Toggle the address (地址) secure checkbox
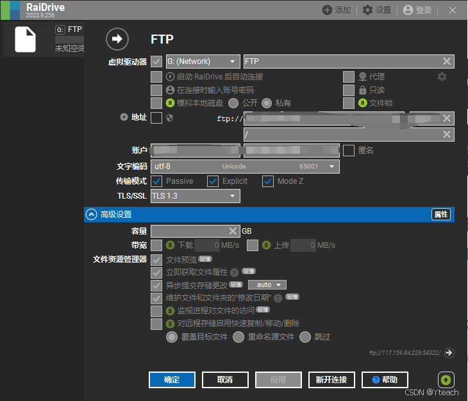The height and width of the screenshot is (401, 468). 156,118
